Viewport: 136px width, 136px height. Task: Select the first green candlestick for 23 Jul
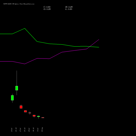tap(12, 98)
